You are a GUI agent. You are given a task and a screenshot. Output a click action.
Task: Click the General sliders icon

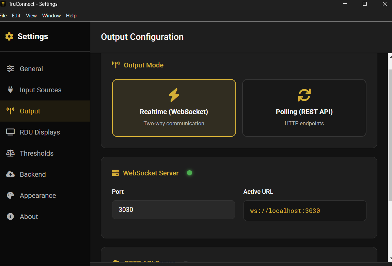pyautogui.click(x=10, y=69)
